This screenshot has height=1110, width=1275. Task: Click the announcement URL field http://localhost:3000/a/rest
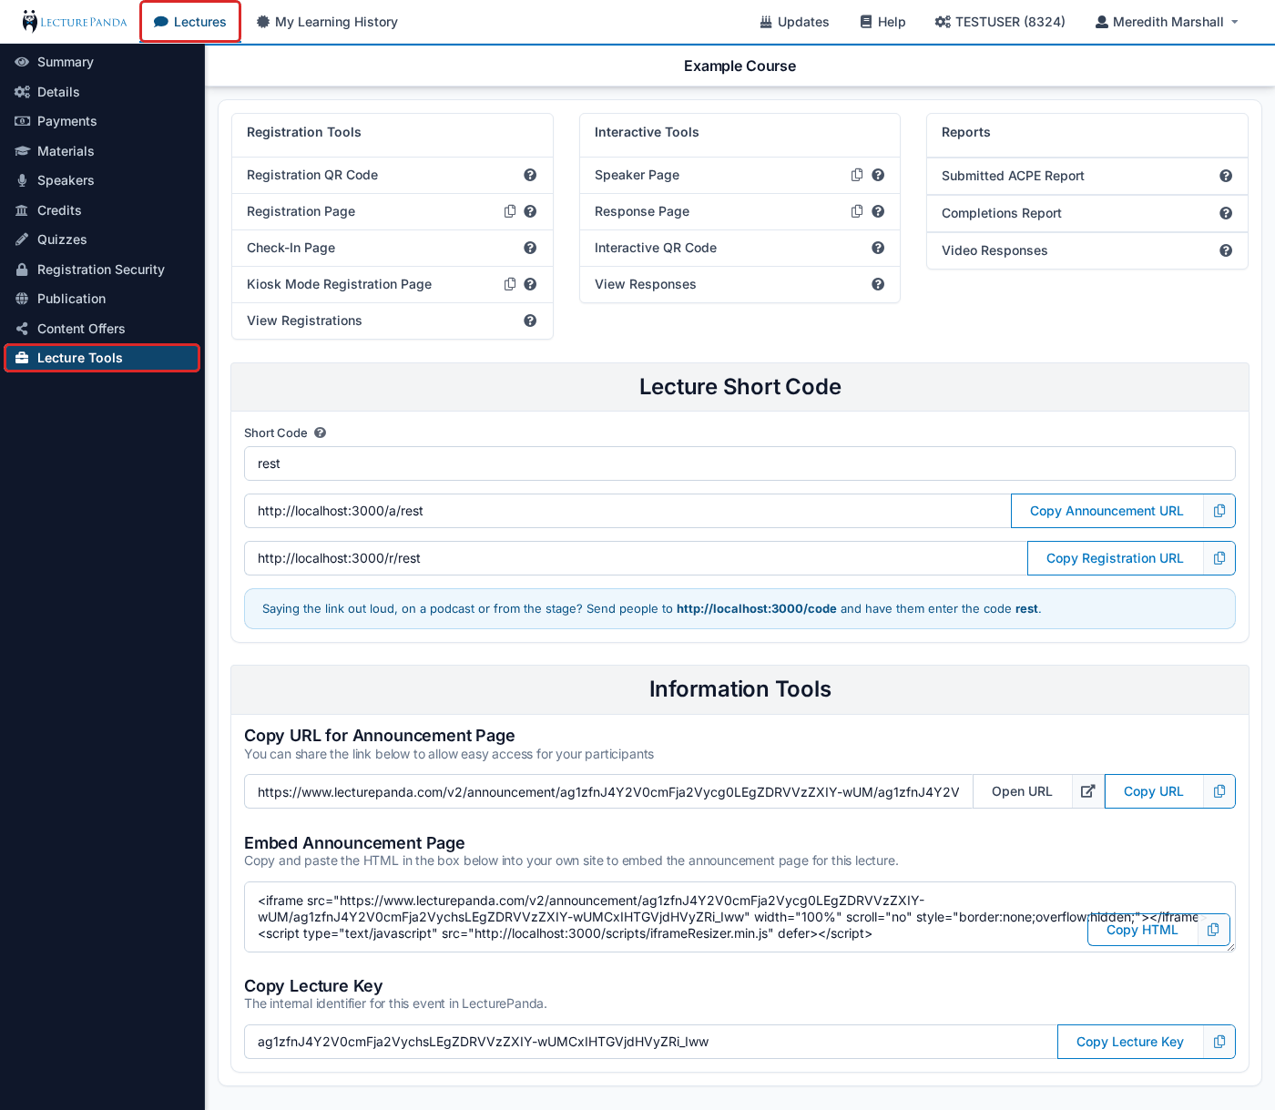point(627,511)
